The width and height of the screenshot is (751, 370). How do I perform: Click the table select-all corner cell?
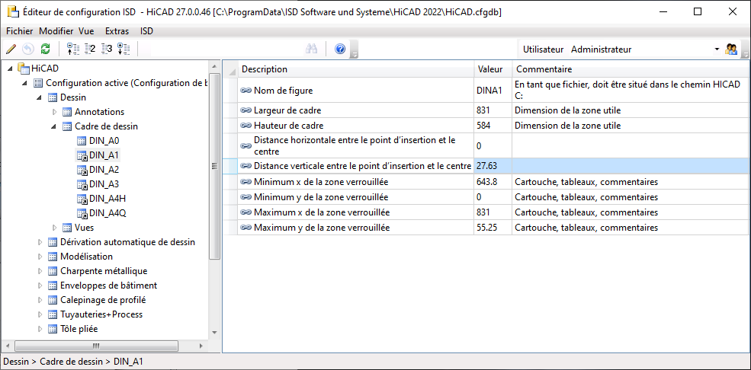tap(231, 69)
